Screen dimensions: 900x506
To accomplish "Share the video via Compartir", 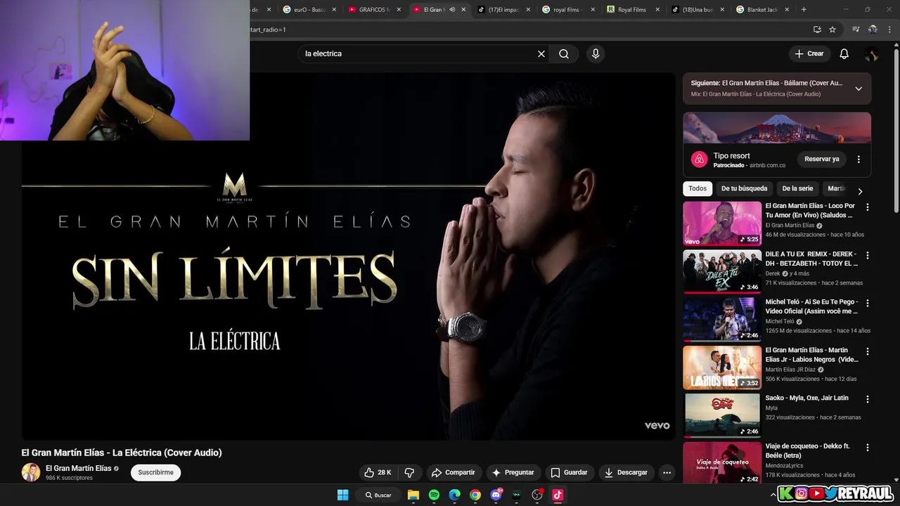I will (454, 472).
